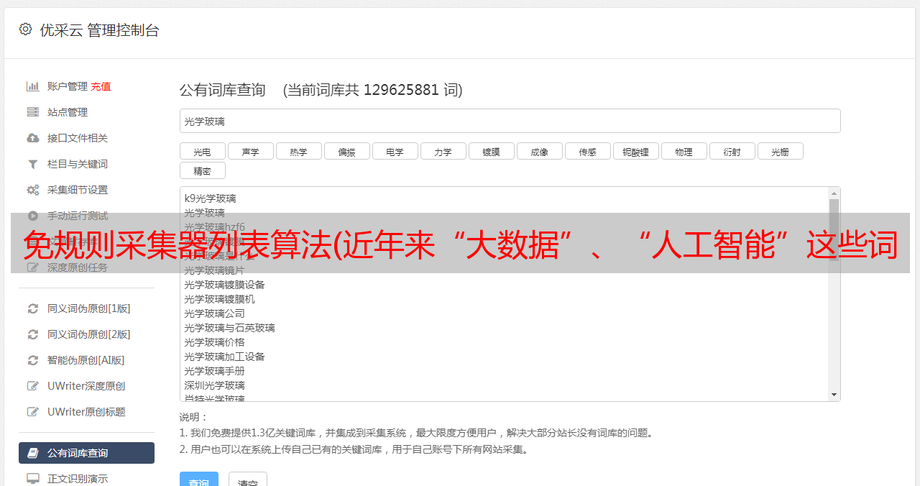Click the server icon for 站点管理
Viewport: 920px width, 486px height.
(33, 112)
